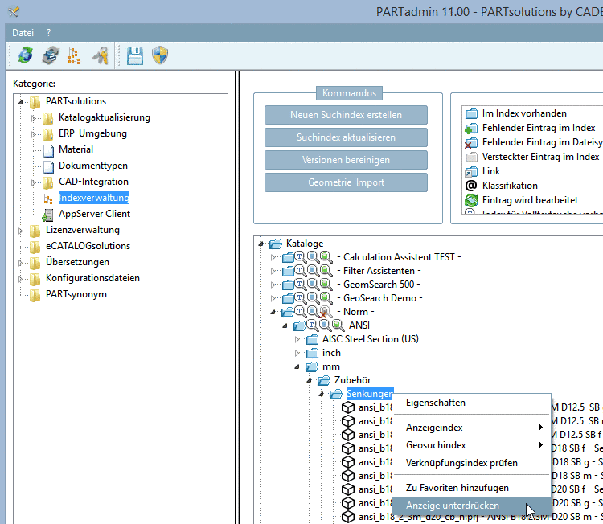The width and height of the screenshot is (603, 524).
Task: Click the keys toolbar icon
Action: coord(100,55)
